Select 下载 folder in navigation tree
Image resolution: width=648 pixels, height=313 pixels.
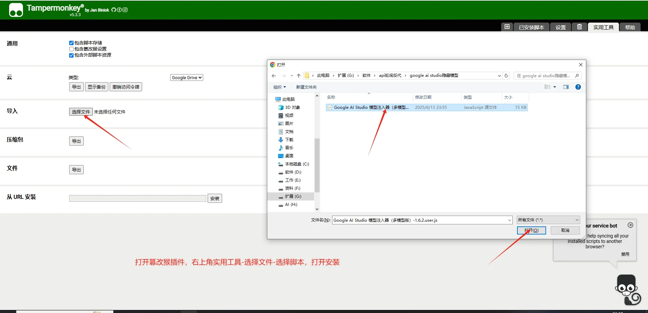click(x=286, y=140)
